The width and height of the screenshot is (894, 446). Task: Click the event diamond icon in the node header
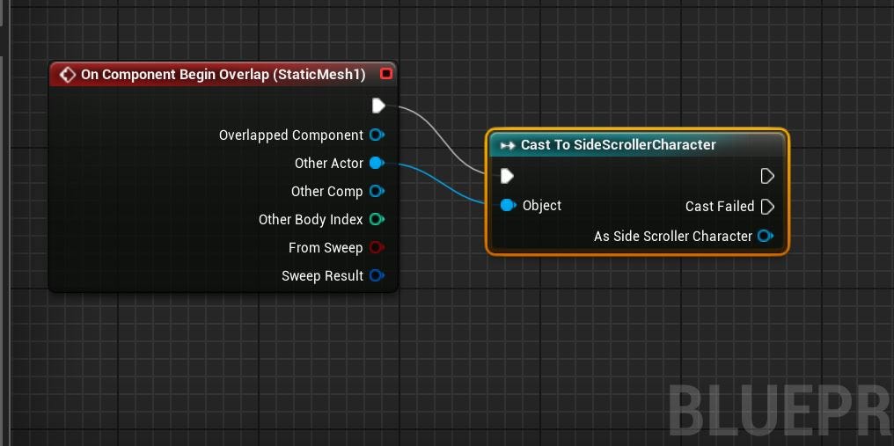pyautogui.click(x=67, y=75)
